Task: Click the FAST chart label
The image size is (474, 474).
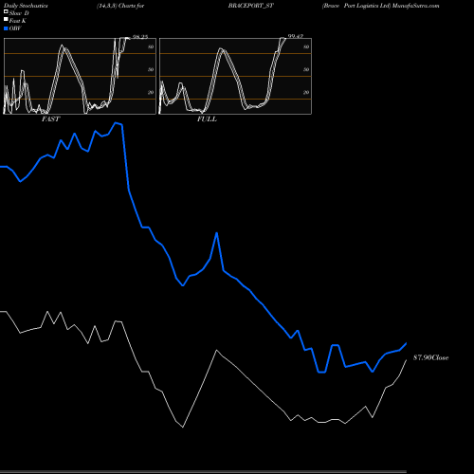Action: tap(50, 119)
